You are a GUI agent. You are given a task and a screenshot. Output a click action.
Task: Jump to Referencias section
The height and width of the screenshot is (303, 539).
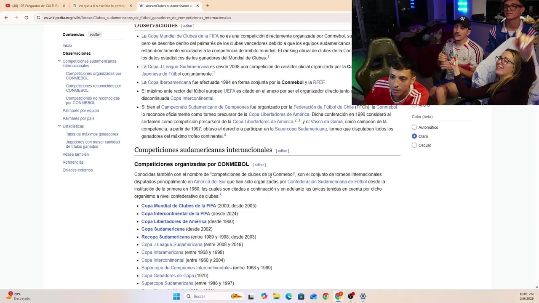[73, 162]
